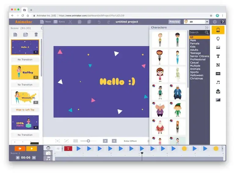The width and height of the screenshot is (235, 173).
Task: Open the Upload icon in right sidebar
Action: click(218, 91)
